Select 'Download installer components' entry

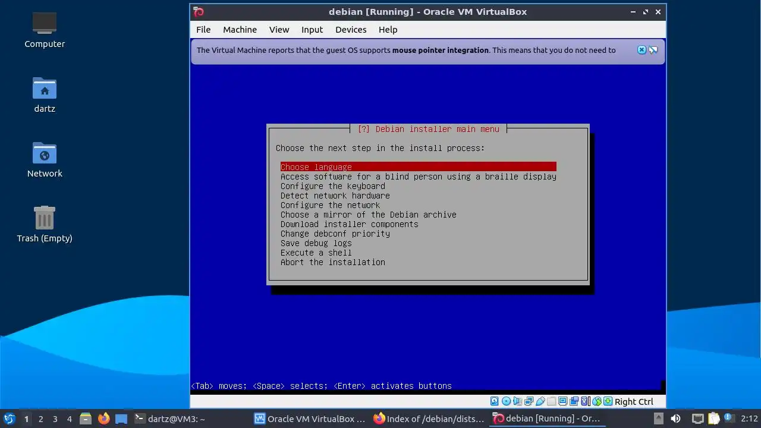(350, 224)
